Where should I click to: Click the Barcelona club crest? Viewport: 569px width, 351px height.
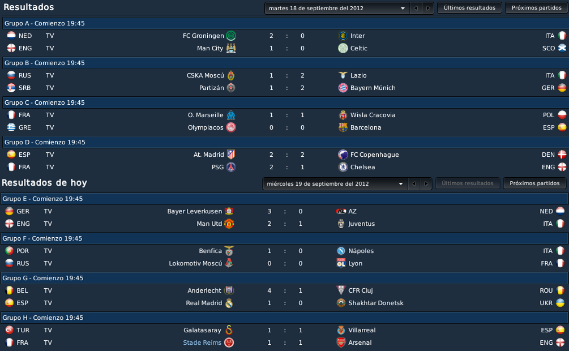(343, 127)
